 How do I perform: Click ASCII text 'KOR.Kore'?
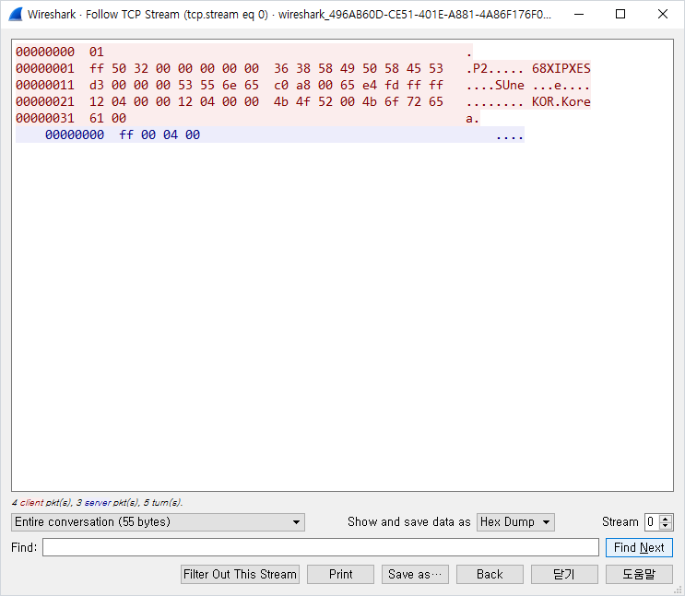coord(561,101)
